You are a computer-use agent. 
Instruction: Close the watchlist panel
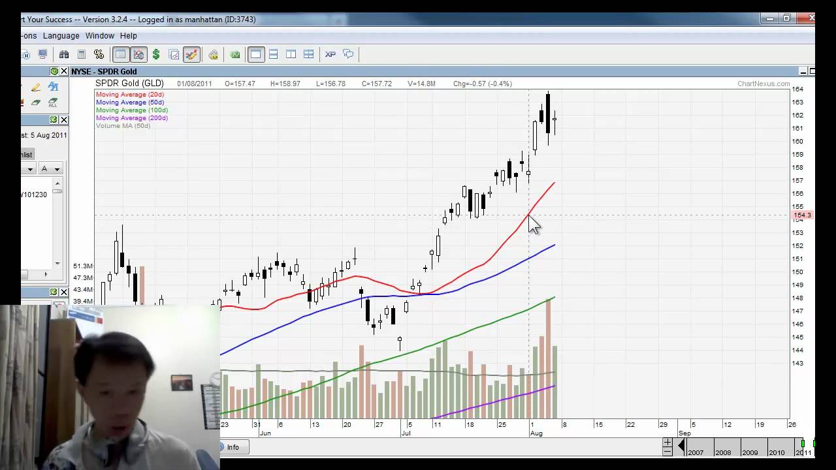point(63,119)
